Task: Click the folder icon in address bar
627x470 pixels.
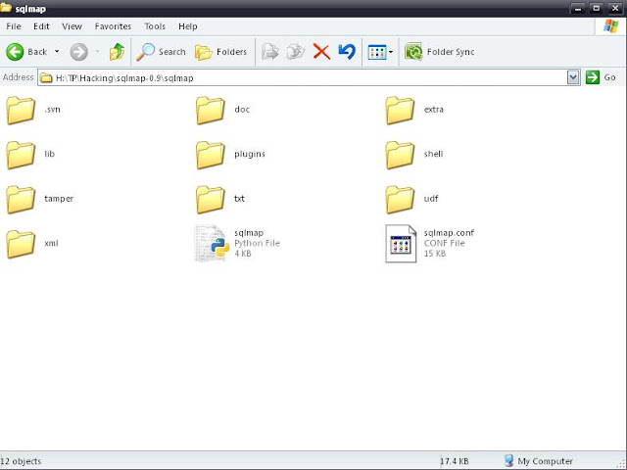Action: tap(47, 77)
